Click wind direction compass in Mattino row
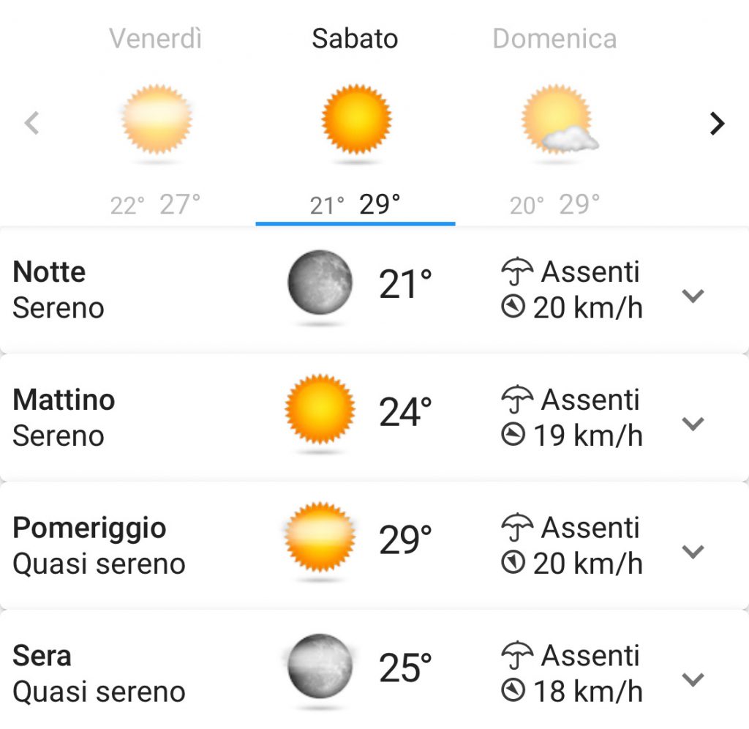 513,435
